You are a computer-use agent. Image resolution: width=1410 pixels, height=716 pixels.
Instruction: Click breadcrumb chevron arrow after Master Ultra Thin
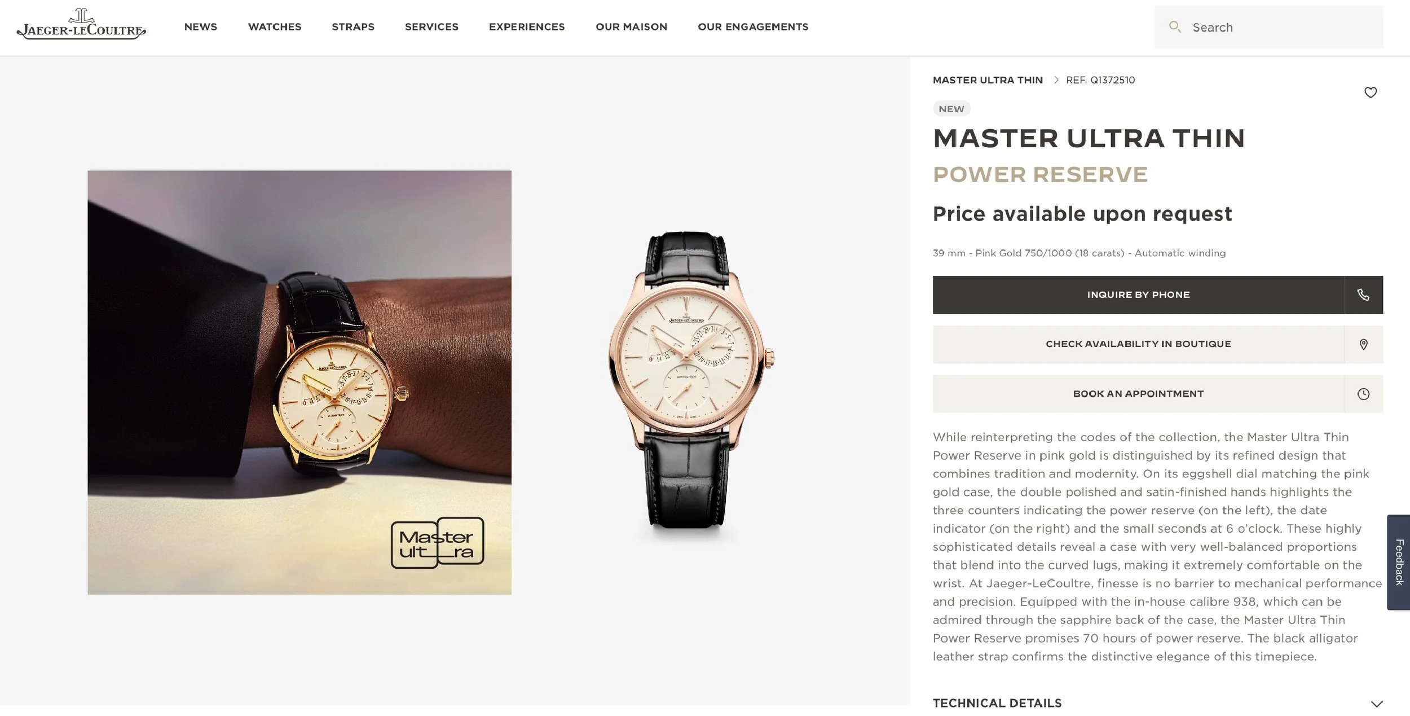coord(1056,80)
